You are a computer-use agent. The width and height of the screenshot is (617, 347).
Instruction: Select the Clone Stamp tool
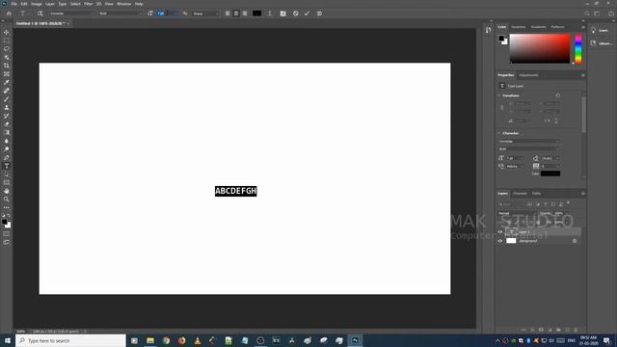click(x=7, y=107)
